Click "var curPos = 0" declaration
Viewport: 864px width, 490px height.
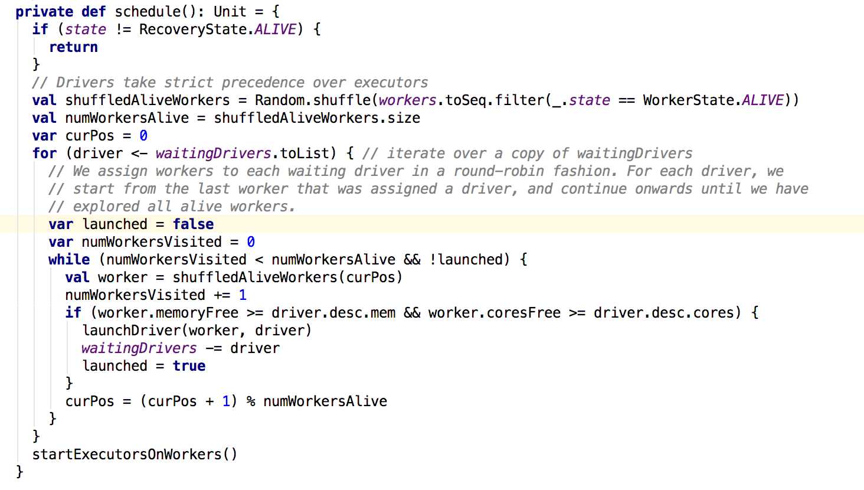(x=90, y=136)
